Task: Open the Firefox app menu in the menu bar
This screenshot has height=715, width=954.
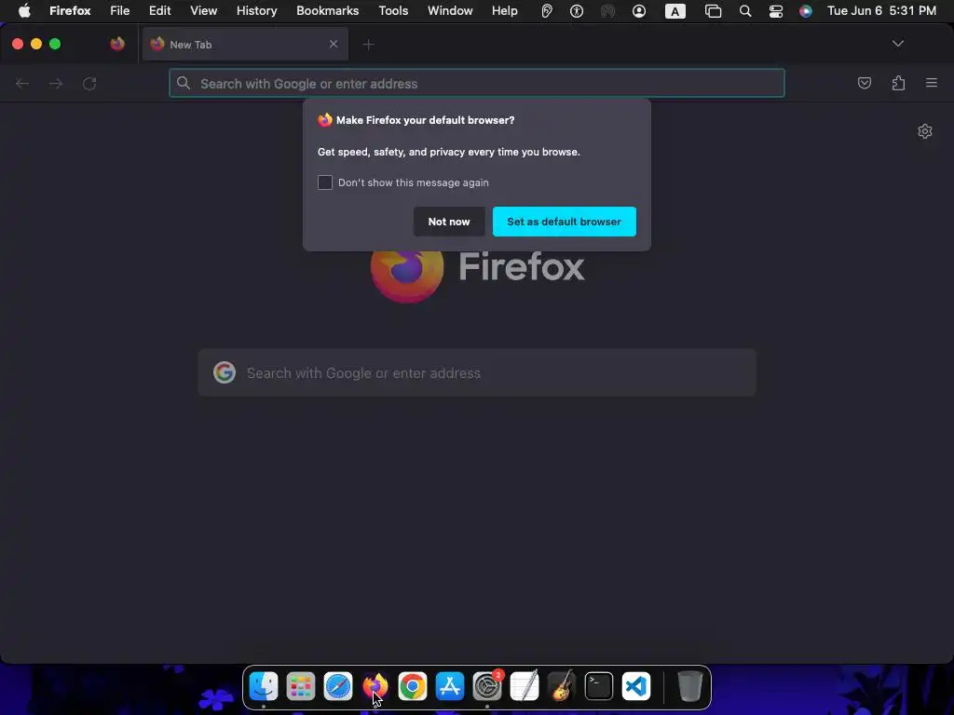Action: [70, 10]
